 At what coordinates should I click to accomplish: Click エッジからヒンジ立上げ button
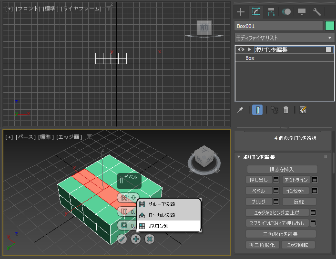pyautogui.click(x=277, y=212)
